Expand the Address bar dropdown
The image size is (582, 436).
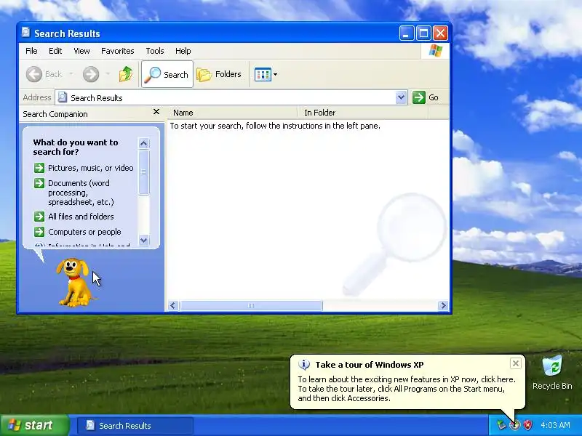401,97
